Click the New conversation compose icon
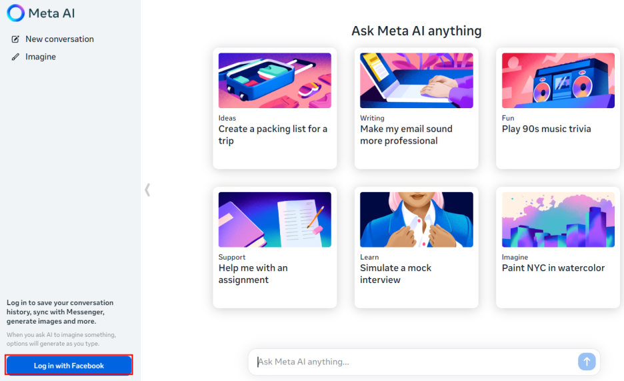This screenshot has width=624, height=381. tap(15, 39)
